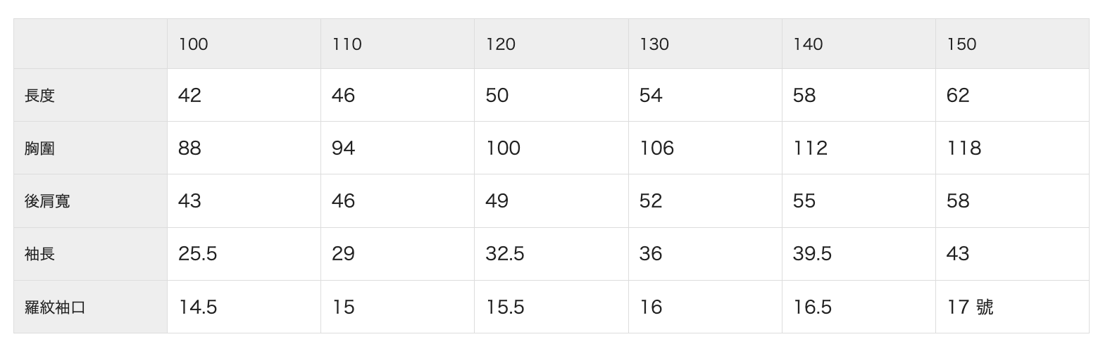Select the 羅紋袖口 row label
The width and height of the screenshot is (1110, 363).
pos(55,307)
